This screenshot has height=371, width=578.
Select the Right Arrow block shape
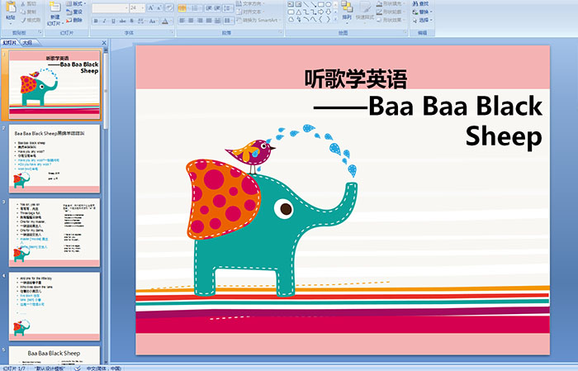(x=320, y=12)
